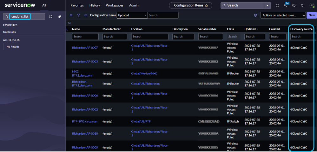Image resolution: width=317 pixels, height=152 pixels.
Task: Open the help question mark icon
Action: coord(294,5)
